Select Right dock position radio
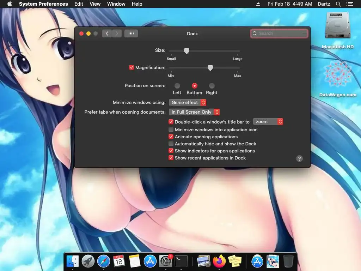 point(212,86)
